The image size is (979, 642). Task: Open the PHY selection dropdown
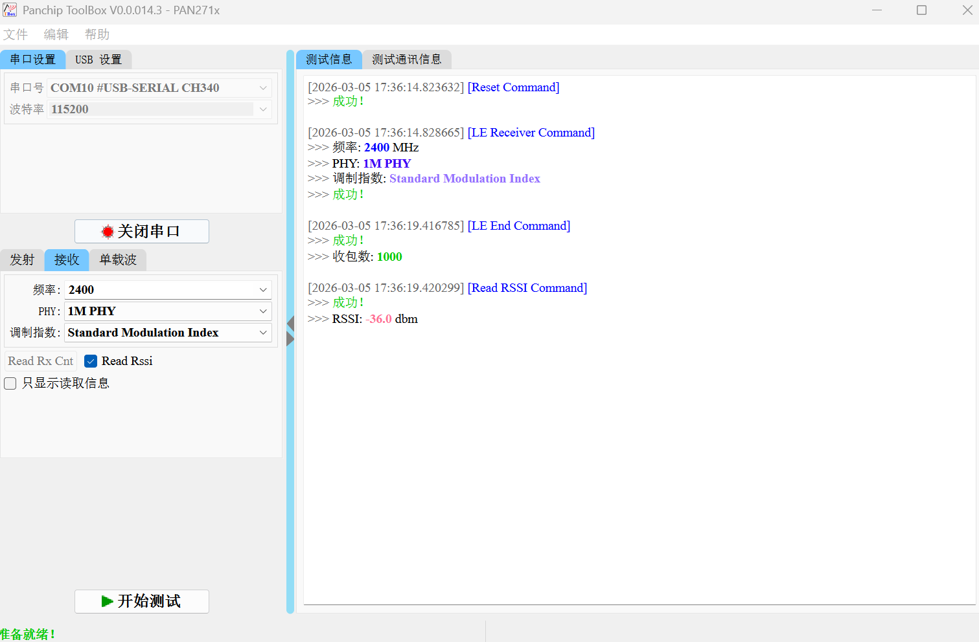[263, 311]
